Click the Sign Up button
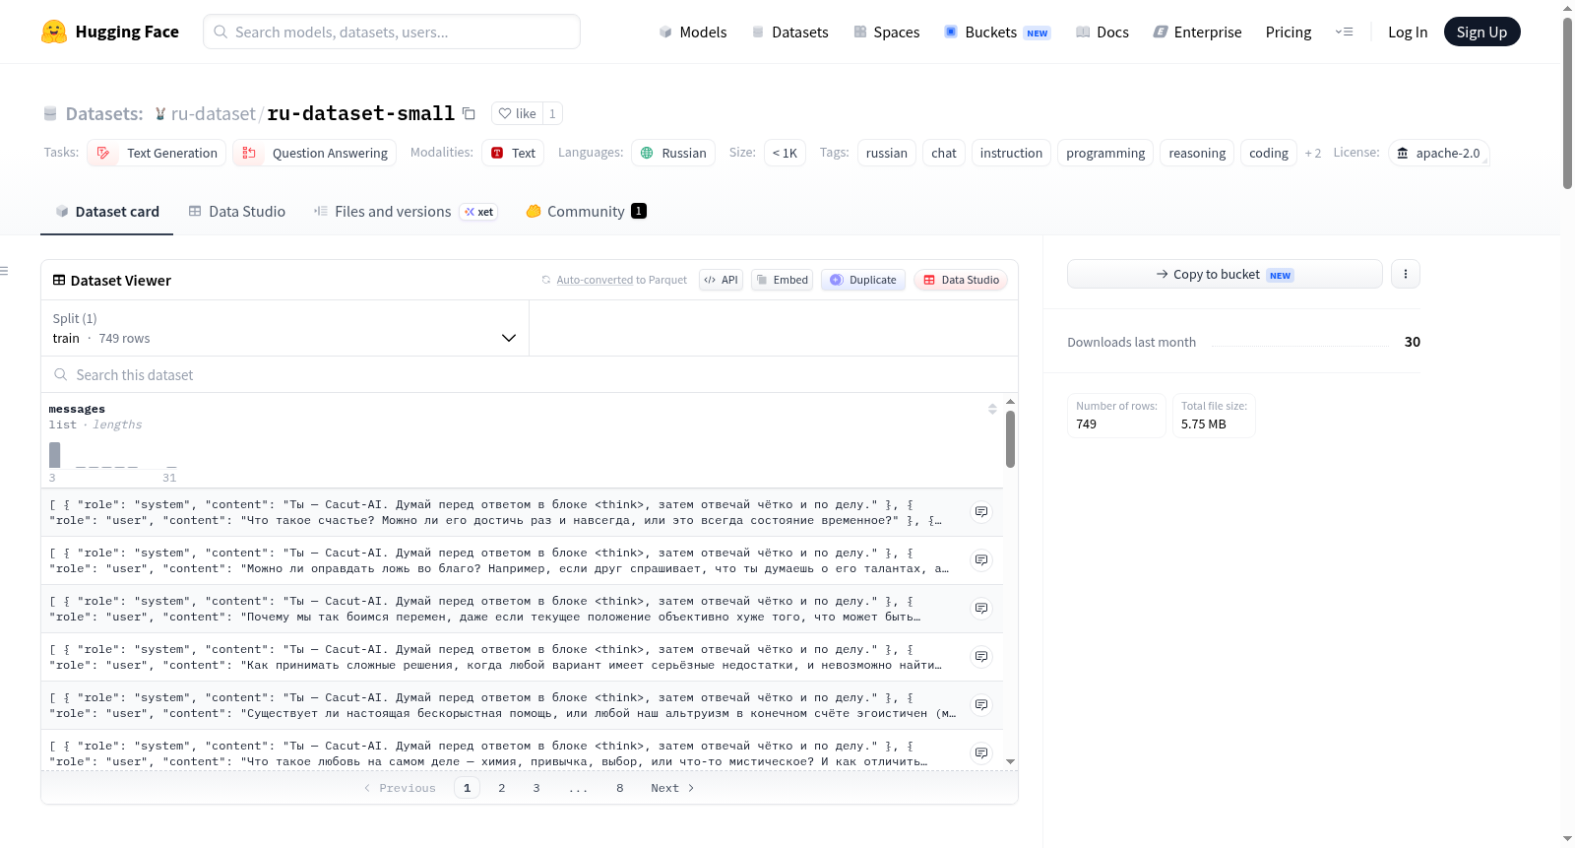Image resolution: width=1575 pixels, height=848 pixels. [1481, 33]
